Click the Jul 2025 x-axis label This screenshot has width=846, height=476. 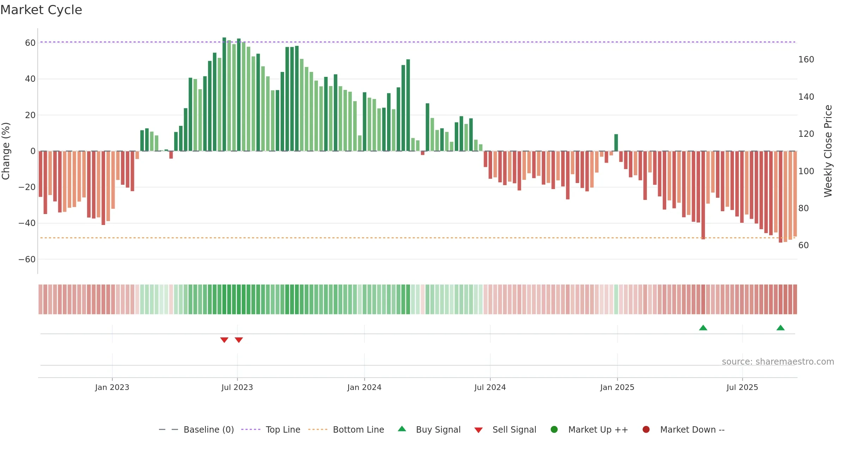[742, 387]
